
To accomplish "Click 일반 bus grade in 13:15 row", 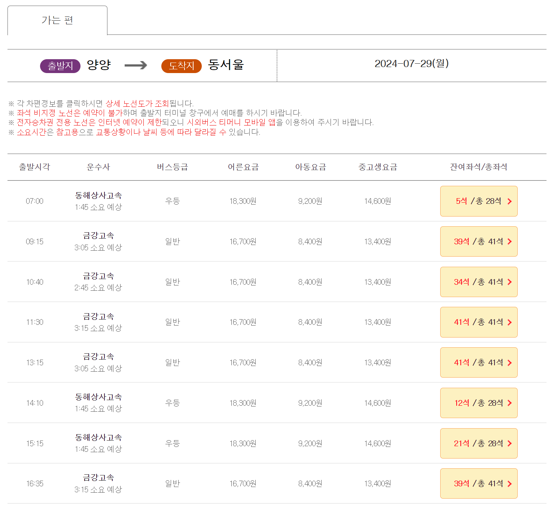I will coord(173,363).
